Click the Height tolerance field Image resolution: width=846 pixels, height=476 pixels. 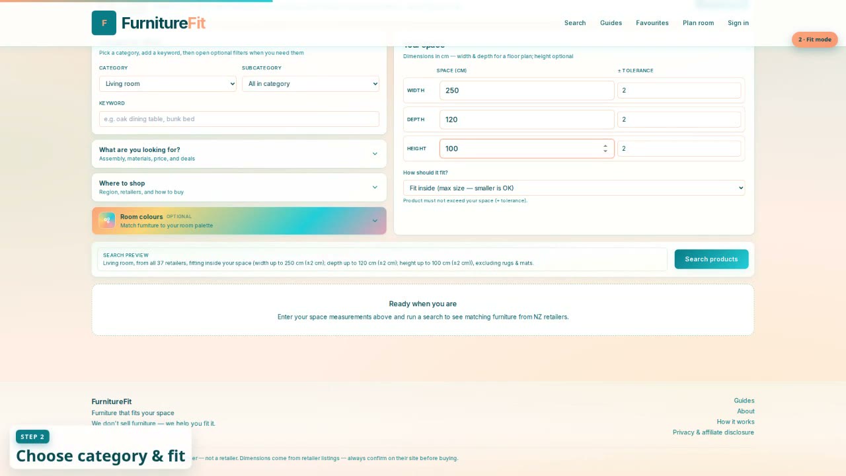679,149
